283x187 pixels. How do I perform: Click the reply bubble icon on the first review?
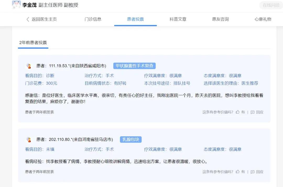[x=252, y=112]
